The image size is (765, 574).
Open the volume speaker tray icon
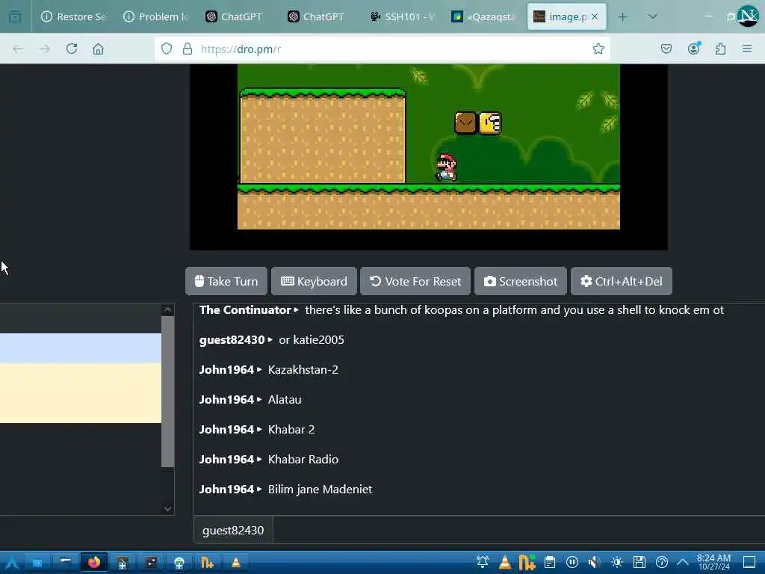(x=594, y=563)
